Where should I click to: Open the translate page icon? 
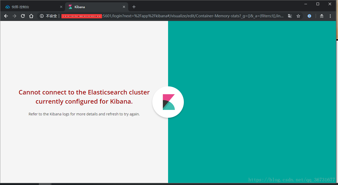click(290, 16)
